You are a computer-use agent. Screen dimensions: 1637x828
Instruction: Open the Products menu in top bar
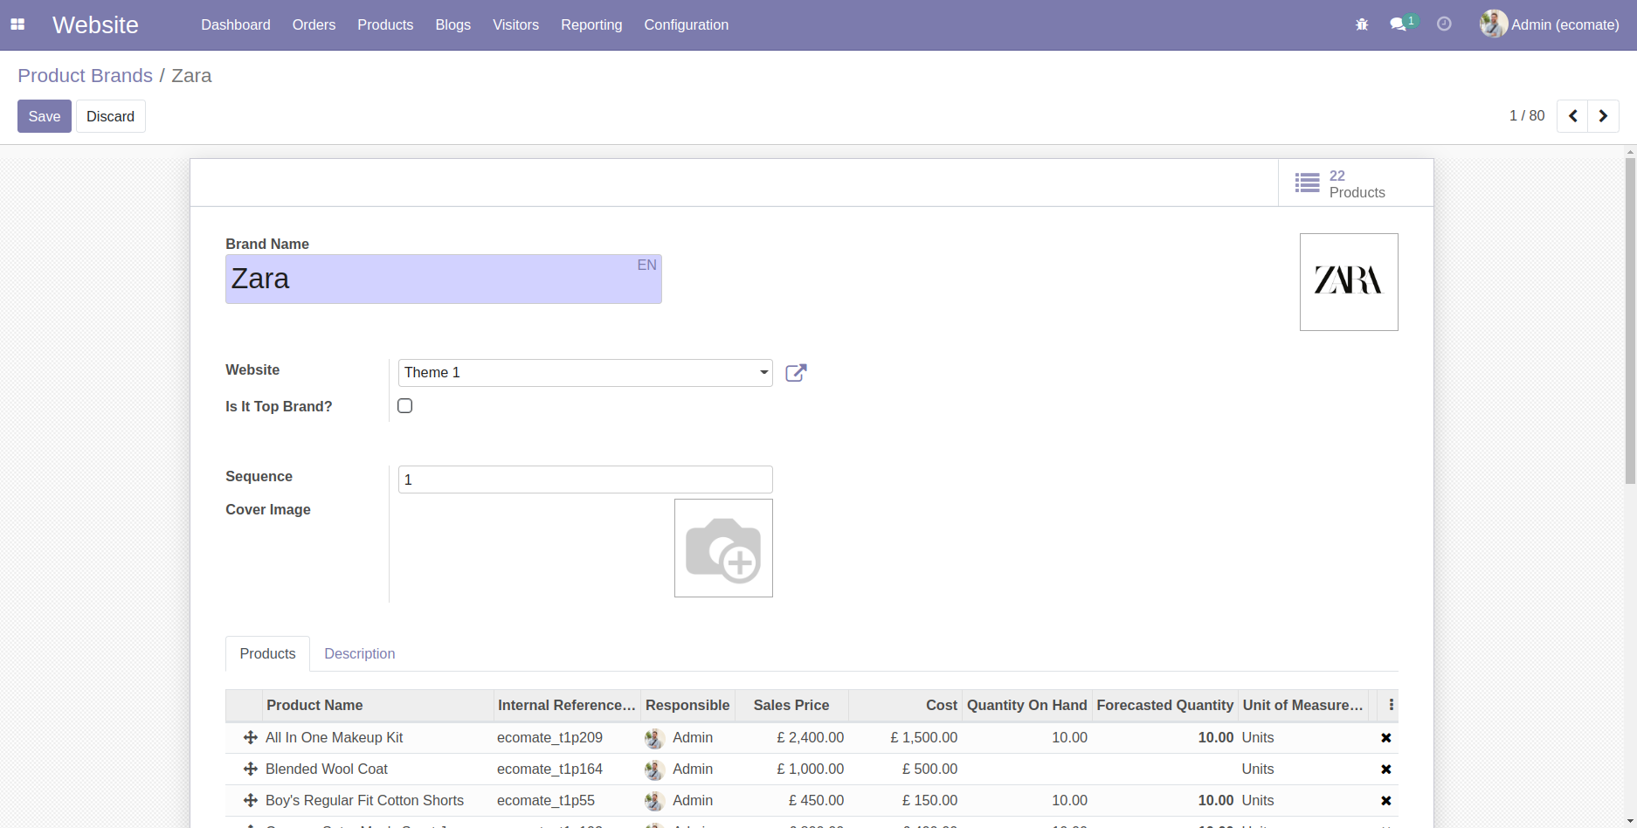[x=385, y=24]
